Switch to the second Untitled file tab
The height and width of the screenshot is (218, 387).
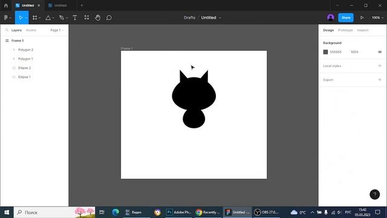[x=60, y=5]
